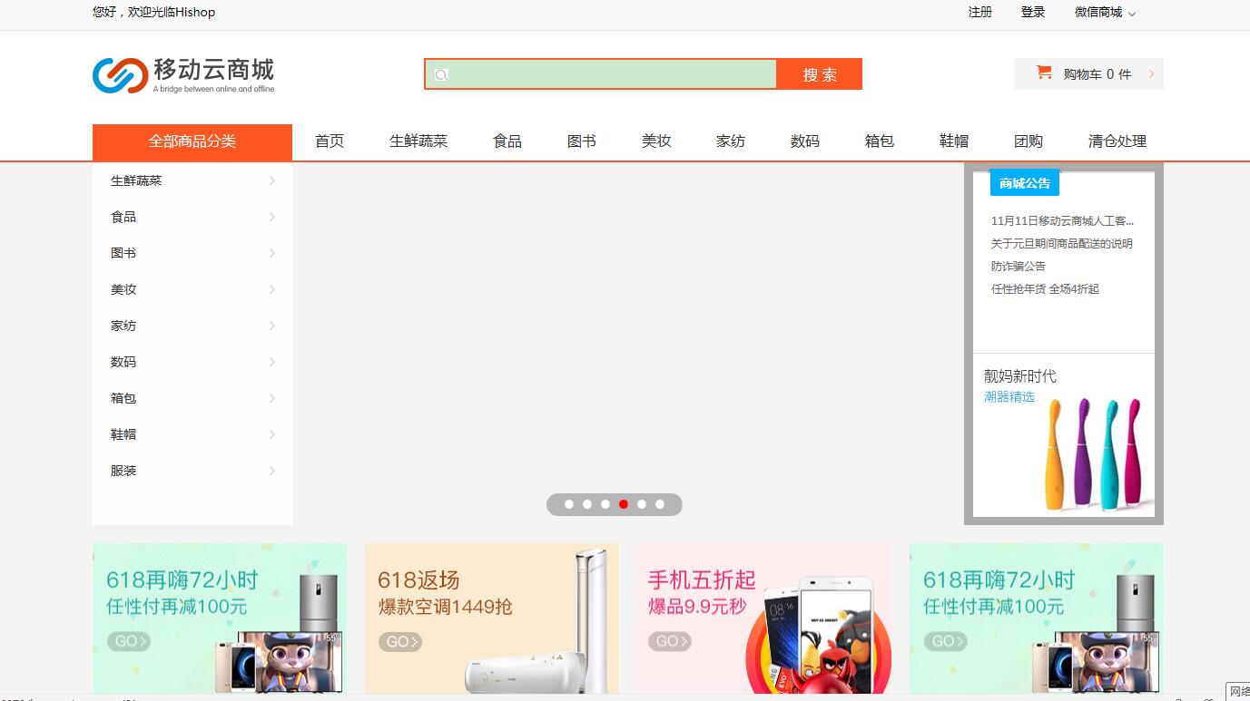
Task: Select sixth carousel dot
Action: tap(660, 504)
